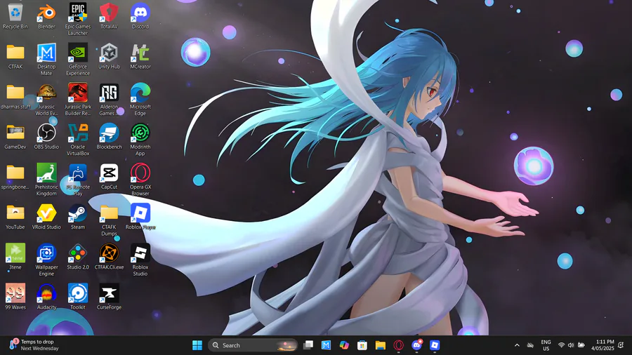The image size is (632, 355).
Task: Select the GameDev folder
Action: (x=15, y=138)
